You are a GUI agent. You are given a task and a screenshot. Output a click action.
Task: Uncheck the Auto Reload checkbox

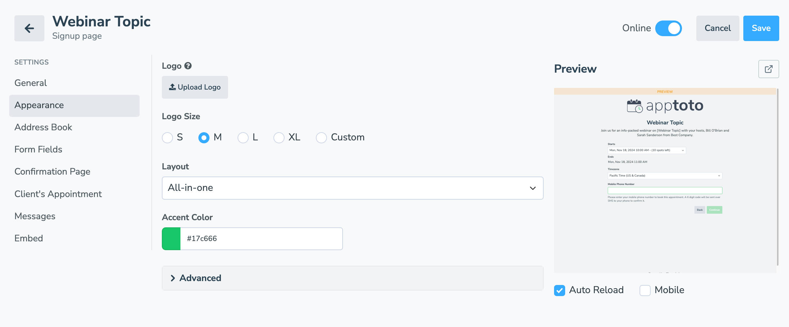pyautogui.click(x=560, y=290)
